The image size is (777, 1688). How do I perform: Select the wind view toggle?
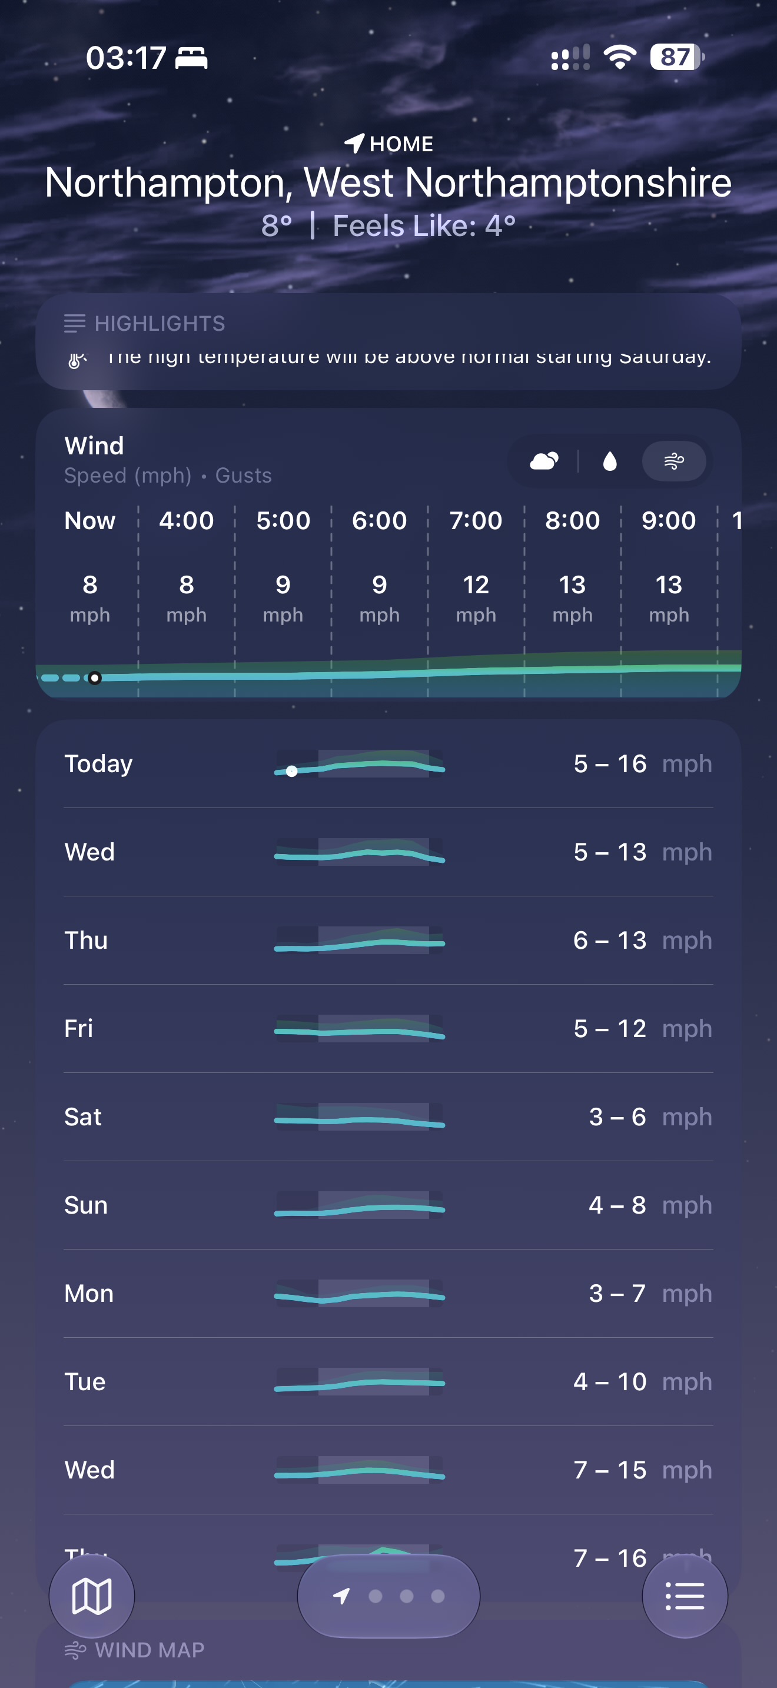673,461
